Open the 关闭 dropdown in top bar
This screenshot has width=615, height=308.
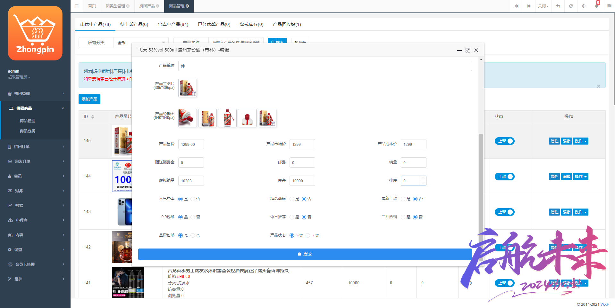click(x=543, y=6)
